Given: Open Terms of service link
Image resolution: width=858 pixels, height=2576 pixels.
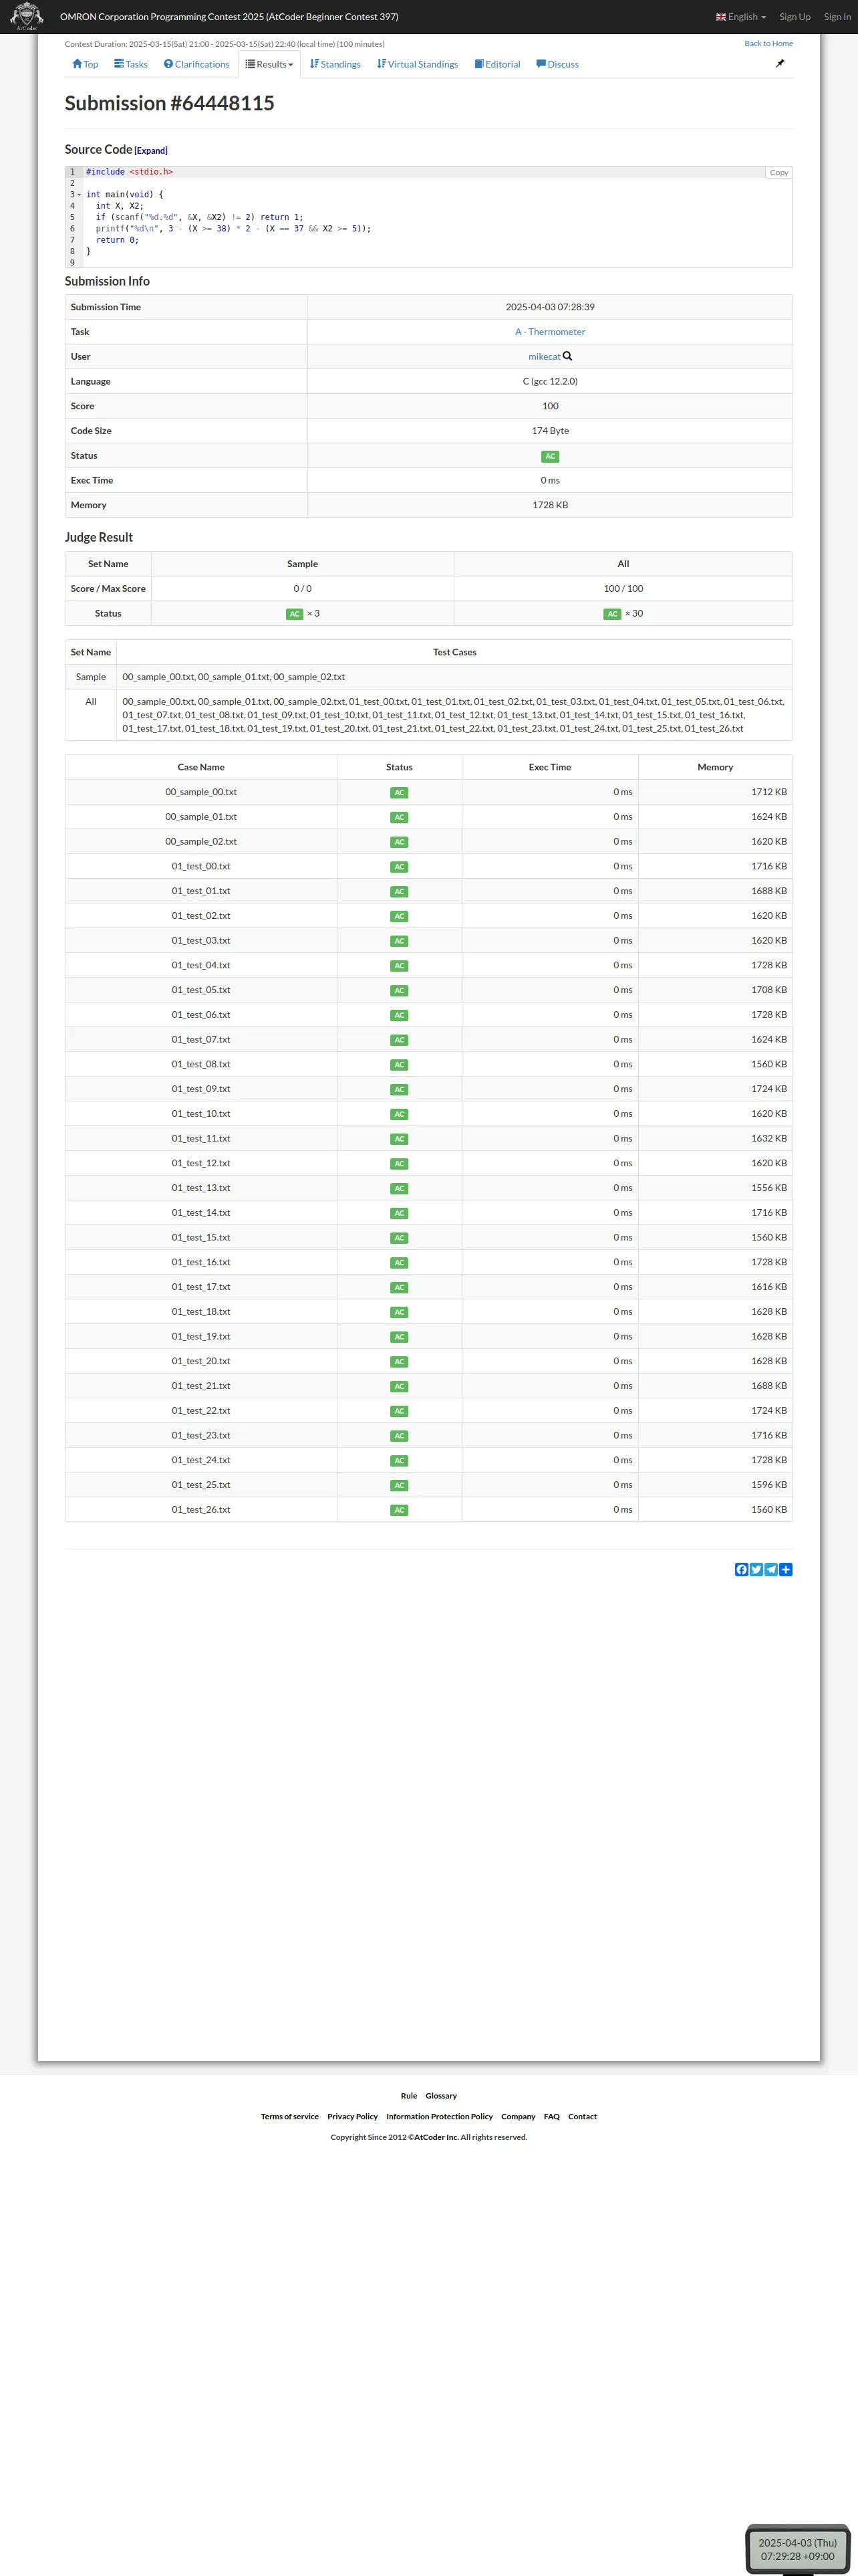Looking at the screenshot, I should (289, 2117).
